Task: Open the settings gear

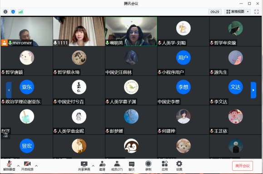Action: click(179, 166)
